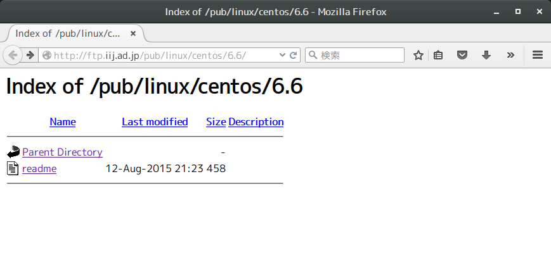Reload the current page
This screenshot has height=279, width=551.
click(294, 55)
